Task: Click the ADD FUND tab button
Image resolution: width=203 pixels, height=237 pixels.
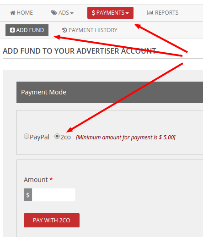Action: coord(27,30)
